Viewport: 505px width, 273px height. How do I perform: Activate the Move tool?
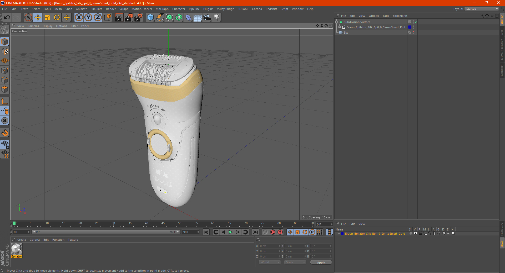[38, 18]
